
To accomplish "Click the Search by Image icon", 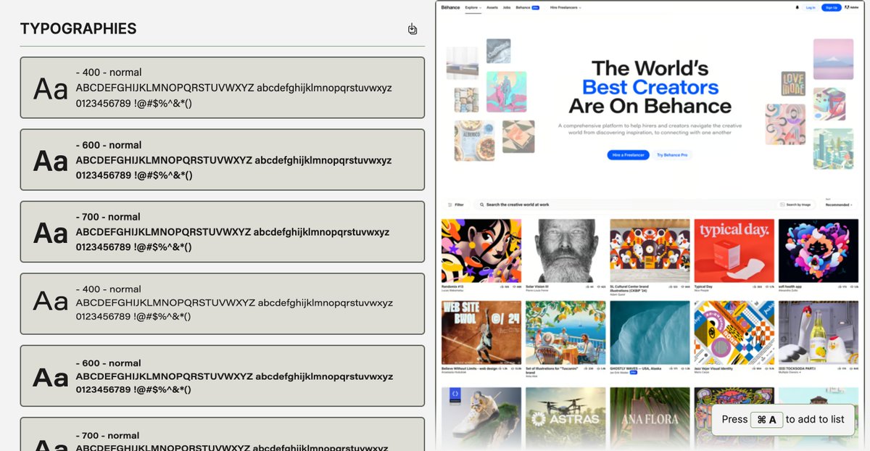I will 783,205.
